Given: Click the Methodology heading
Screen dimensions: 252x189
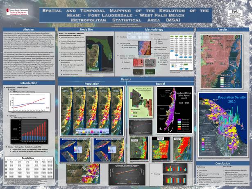Looking at the screenshot, I should 154,30.
